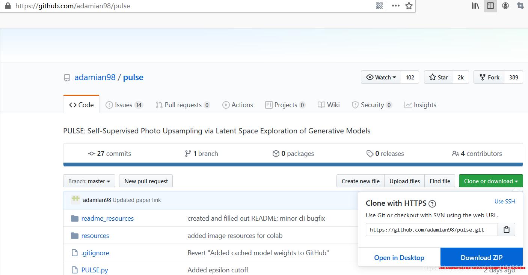Switch to Use SSH link
The width and height of the screenshot is (528, 275).
tap(505, 202)
